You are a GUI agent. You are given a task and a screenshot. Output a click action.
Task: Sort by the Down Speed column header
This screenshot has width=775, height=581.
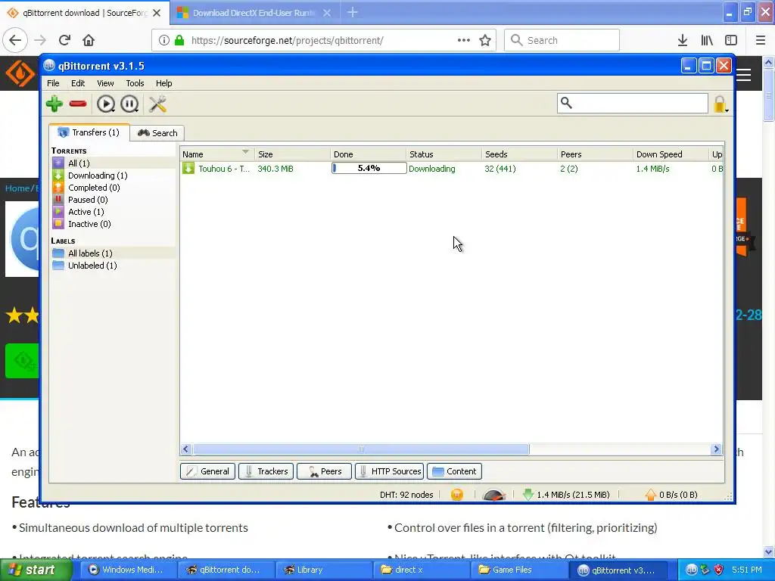pos(671,154)
